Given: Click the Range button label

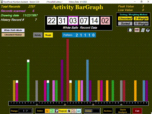Looking at the screenshot, I should click(14, 111).
